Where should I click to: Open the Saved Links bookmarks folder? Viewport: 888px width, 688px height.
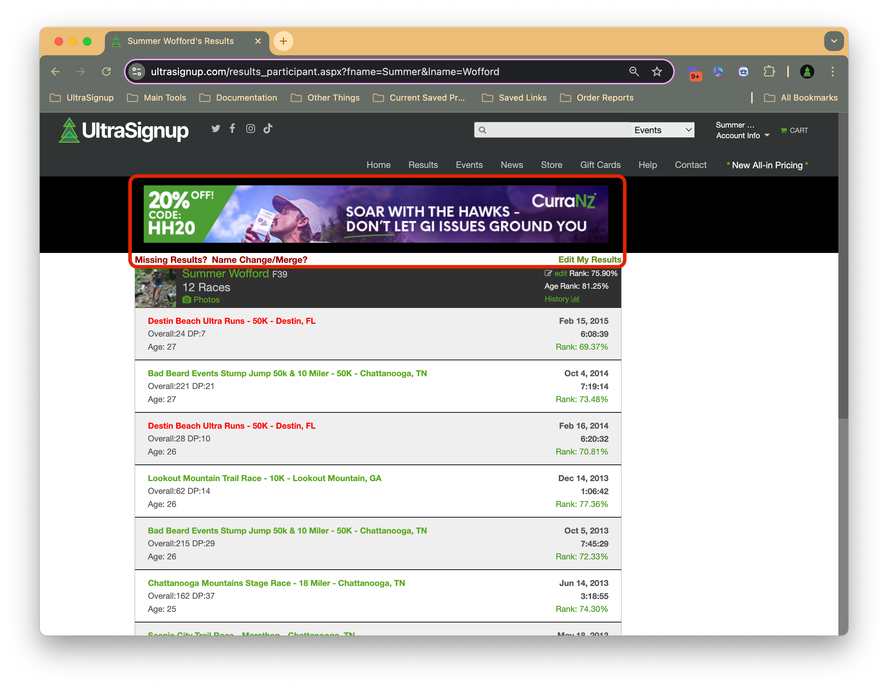click(515, 97)
